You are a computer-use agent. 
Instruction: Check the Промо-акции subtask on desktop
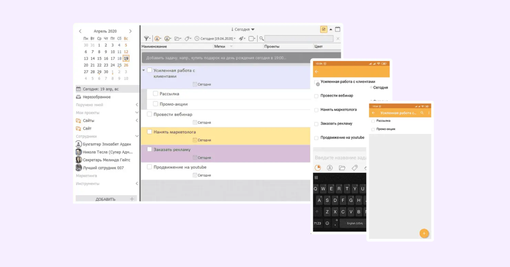[155, 104]
